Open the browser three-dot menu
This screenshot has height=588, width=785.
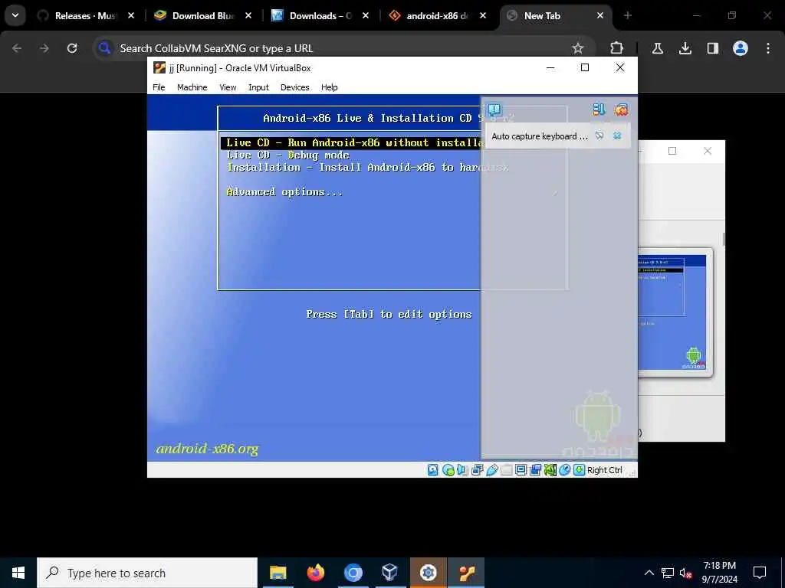pyautogui.click(x=768, y=48)
